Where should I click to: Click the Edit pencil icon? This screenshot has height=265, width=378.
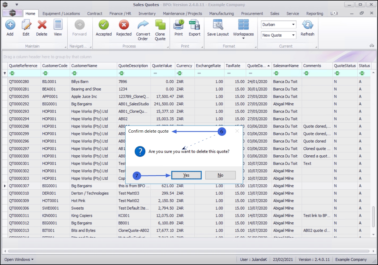(x=26, y=25)
